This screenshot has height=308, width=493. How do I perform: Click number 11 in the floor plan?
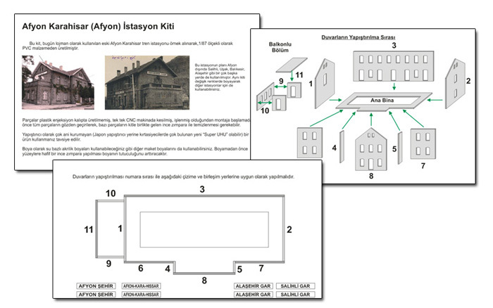tap(89, 230)
